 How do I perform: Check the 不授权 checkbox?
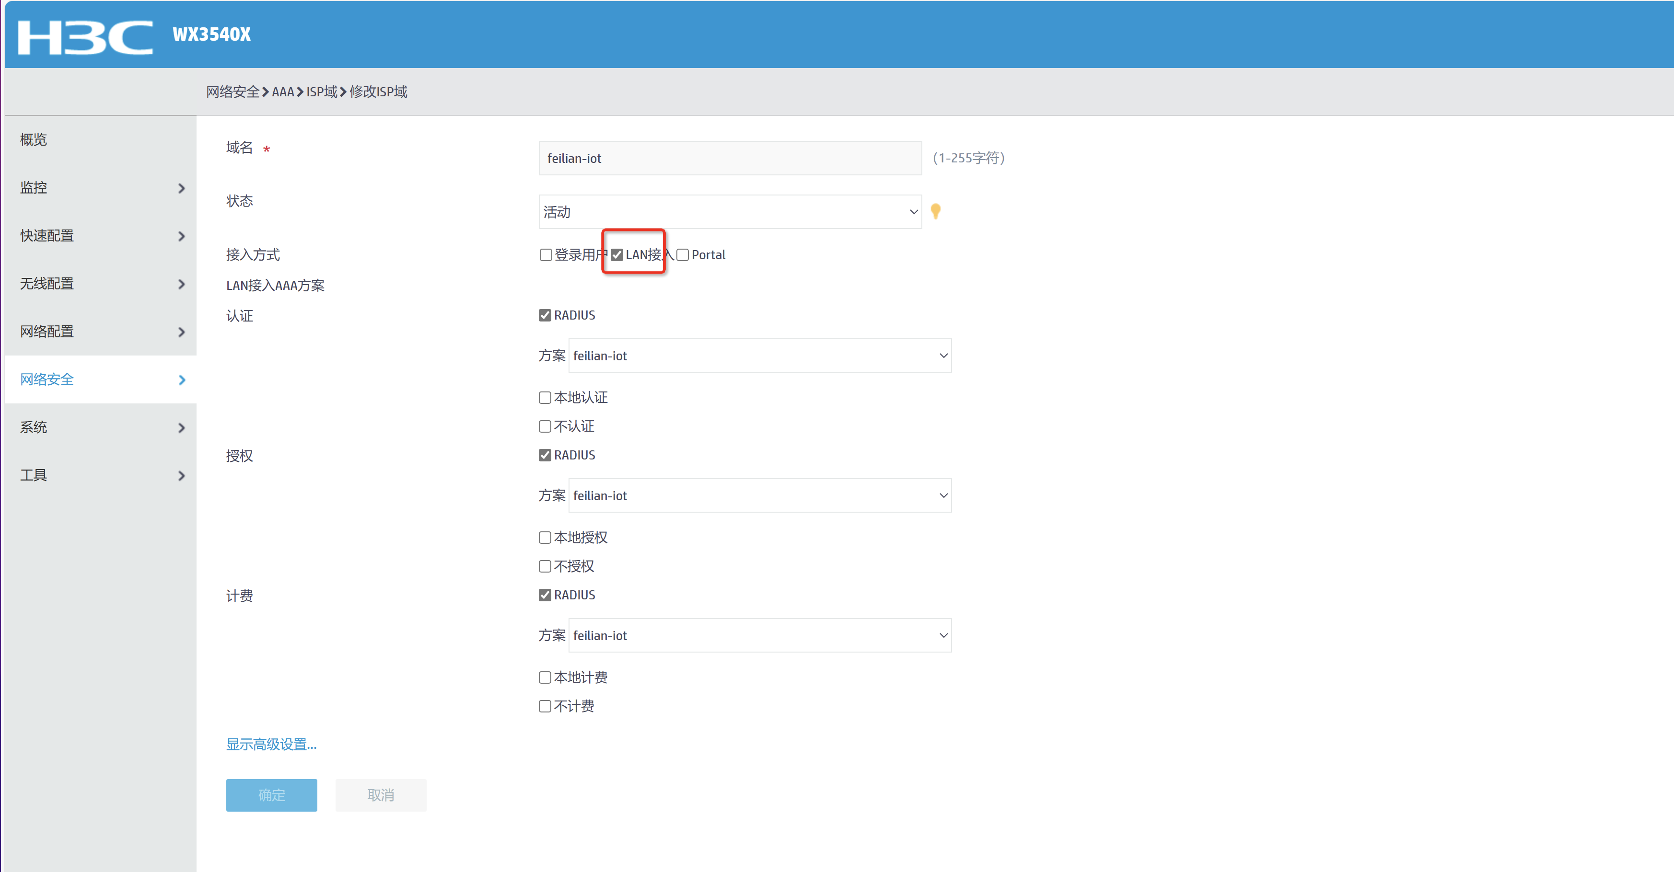tap(545, 566)
